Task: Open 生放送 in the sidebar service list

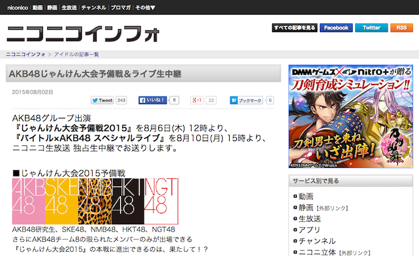Action: [309, 218]
